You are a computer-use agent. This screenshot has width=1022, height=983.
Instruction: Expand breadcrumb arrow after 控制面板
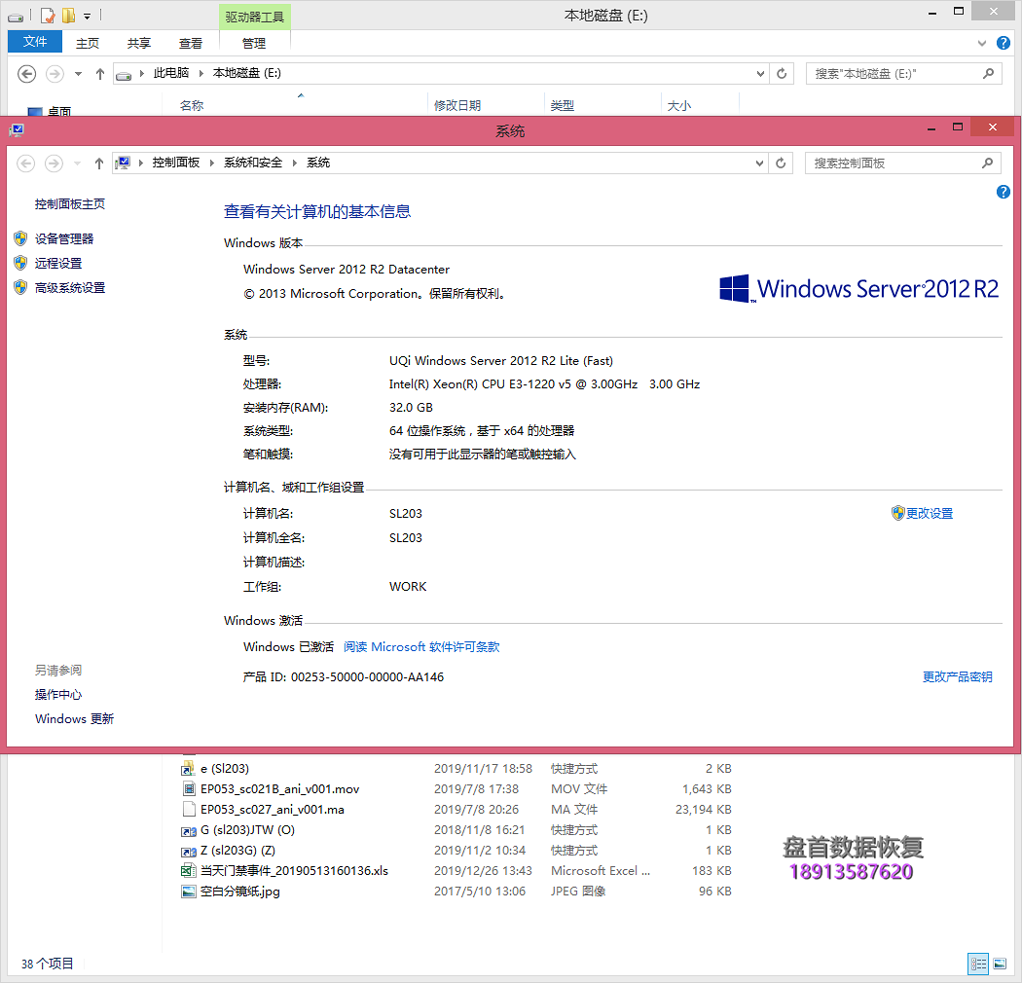[x=212, y=163]
